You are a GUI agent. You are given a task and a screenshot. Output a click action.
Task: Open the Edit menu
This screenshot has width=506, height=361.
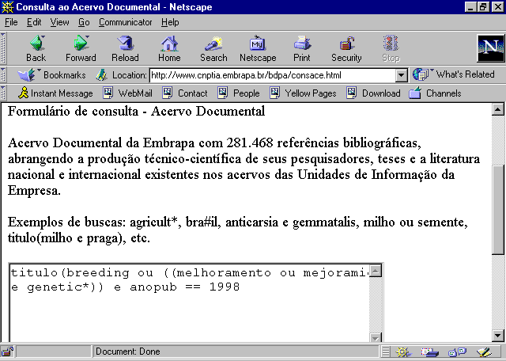[x=34, y=22]
